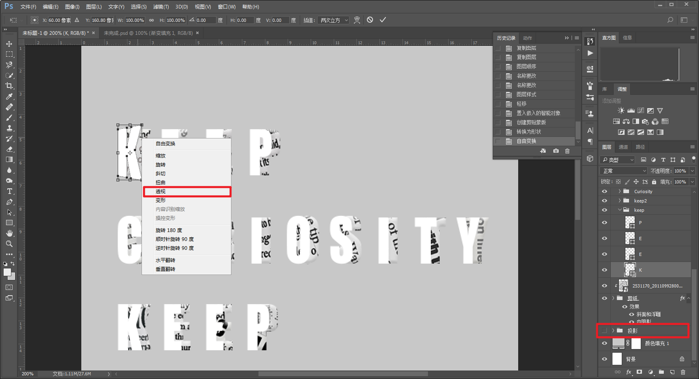Hide the 斜面和浮雕 effect
The height and width of the screenshot is (379, 699).
(x=631, y=315)
